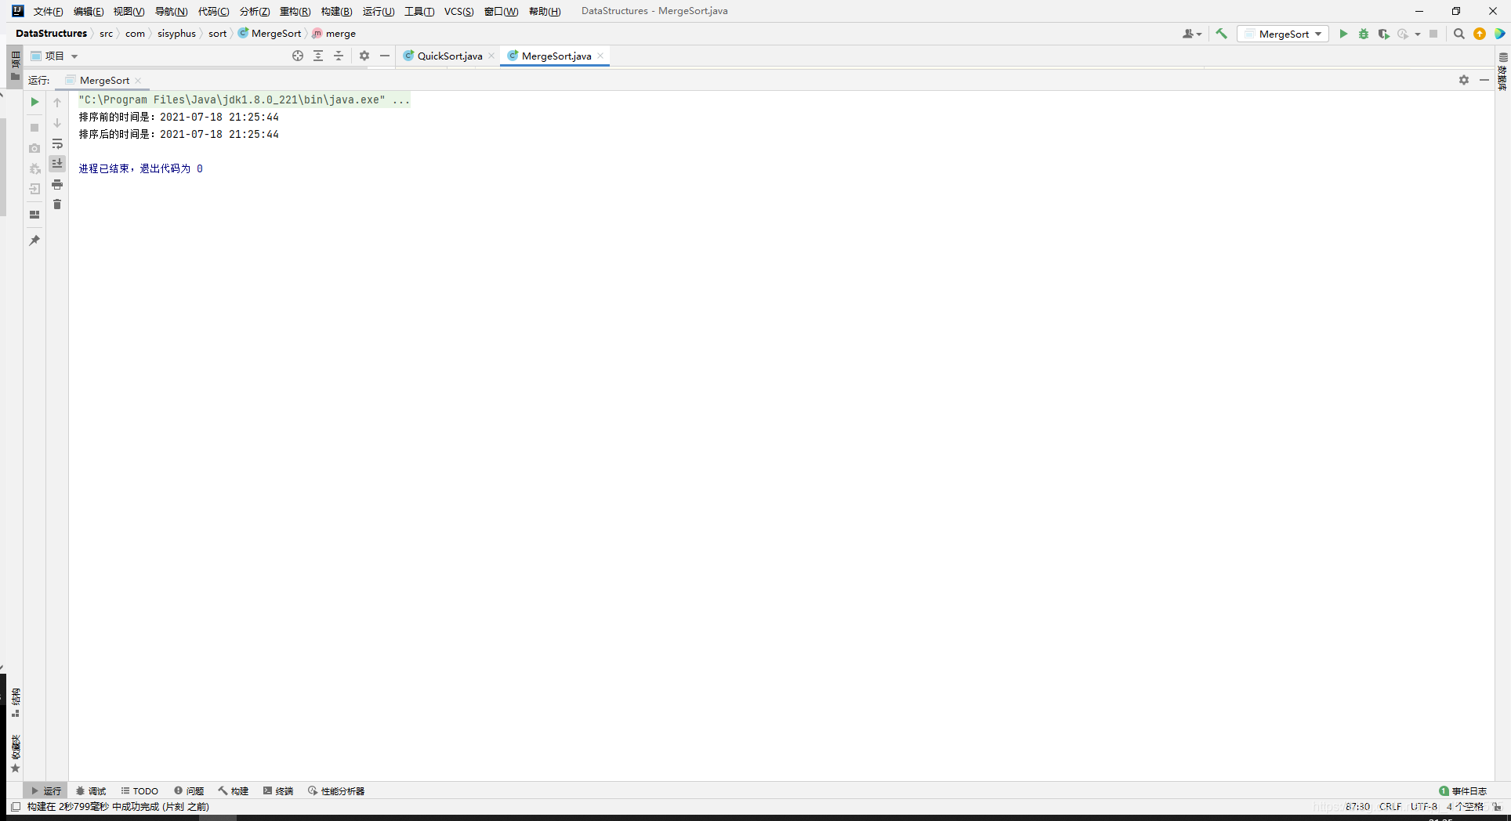Image resolution: width=1511 pixels, height=821 pixels.
Task: Click the profiler run icon in toolbar
Action: coord(1403,34)
